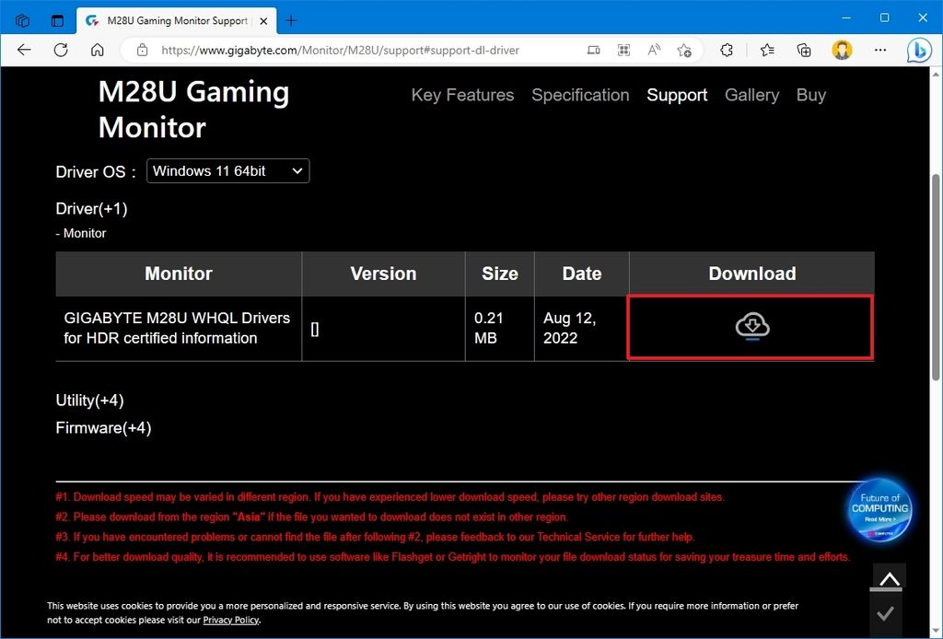Refresh the current page
The image size is (943, 639).
coord(61,50)
